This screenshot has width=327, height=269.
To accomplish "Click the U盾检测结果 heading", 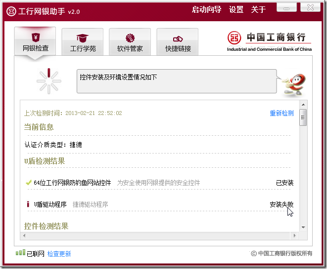I will click(x=45, y=161).
